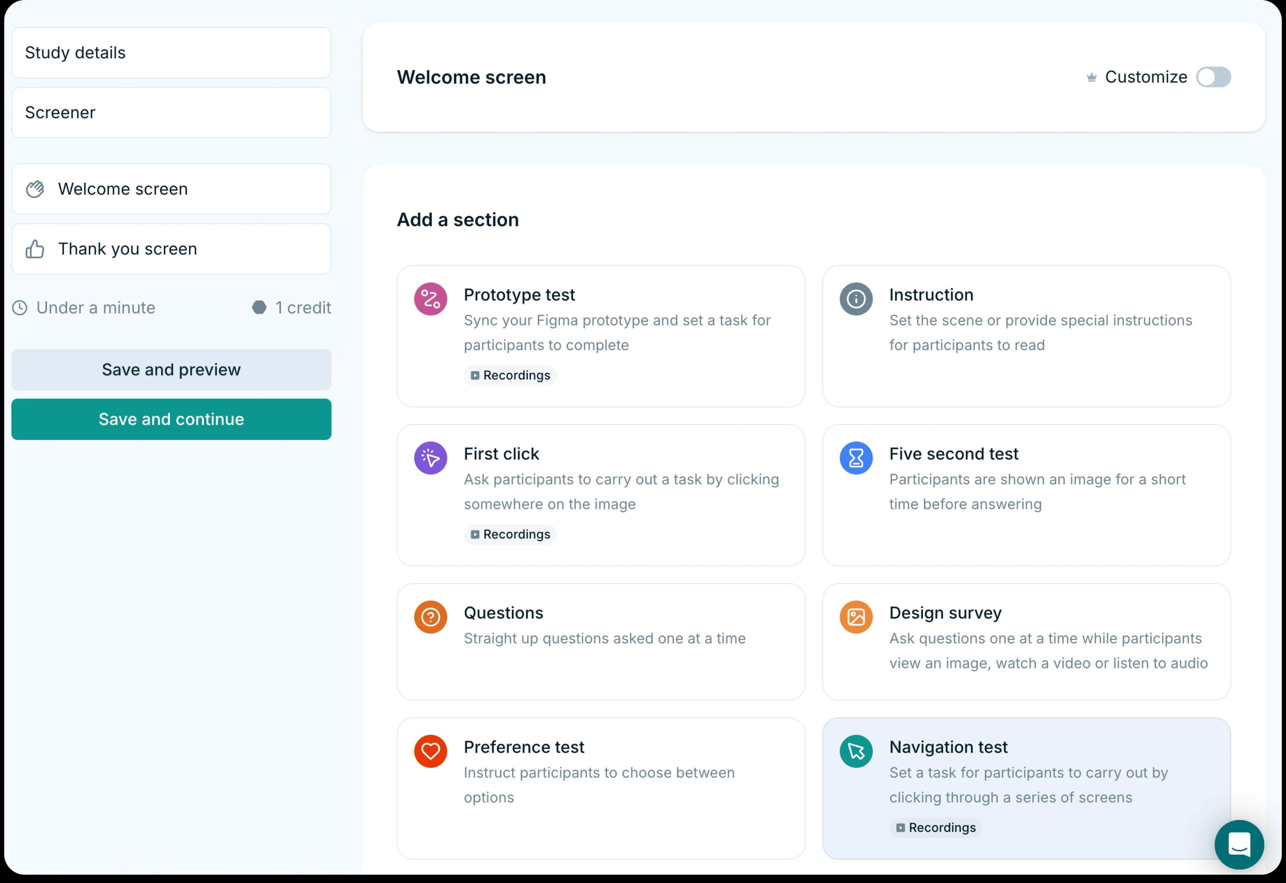Select the First click cursor icon

pyautogui.click(x=431, y=457)
